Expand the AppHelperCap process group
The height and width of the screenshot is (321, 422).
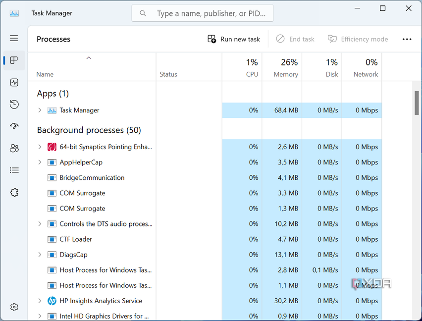(x=40, y=162)
